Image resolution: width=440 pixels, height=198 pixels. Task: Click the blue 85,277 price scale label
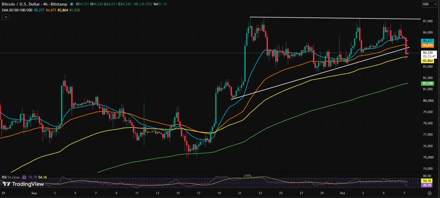[428, 41]
